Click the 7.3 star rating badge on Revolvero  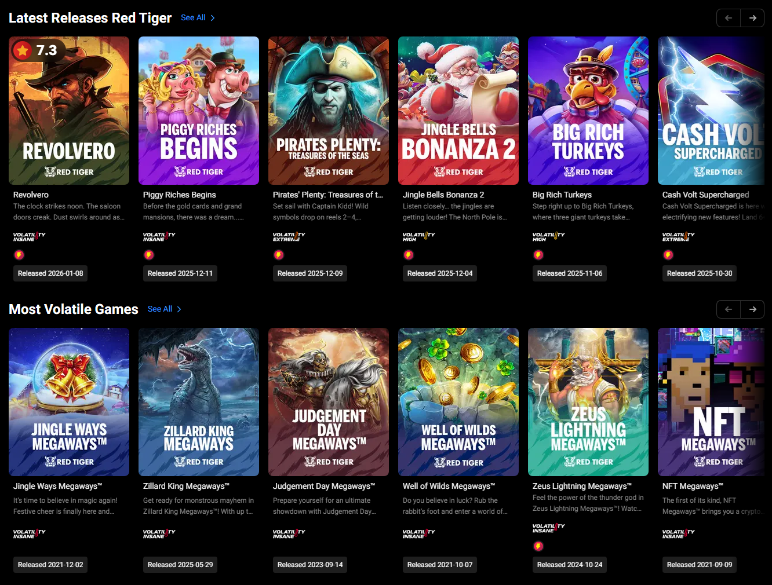click(37, 50)
